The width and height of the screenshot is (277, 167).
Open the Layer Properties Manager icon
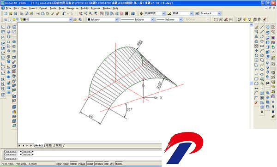(6, 19)
